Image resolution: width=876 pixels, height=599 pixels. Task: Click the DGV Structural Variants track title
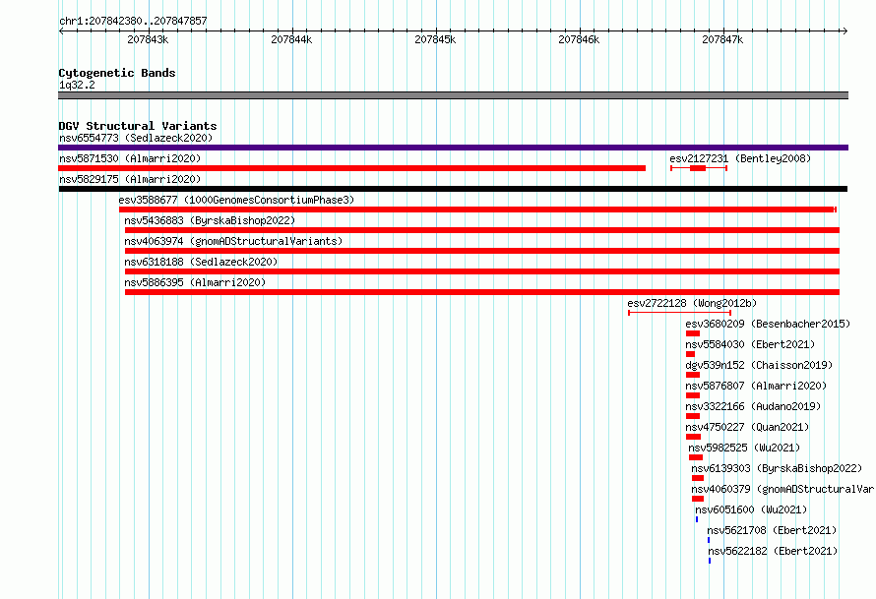click(x=138, y=126)
